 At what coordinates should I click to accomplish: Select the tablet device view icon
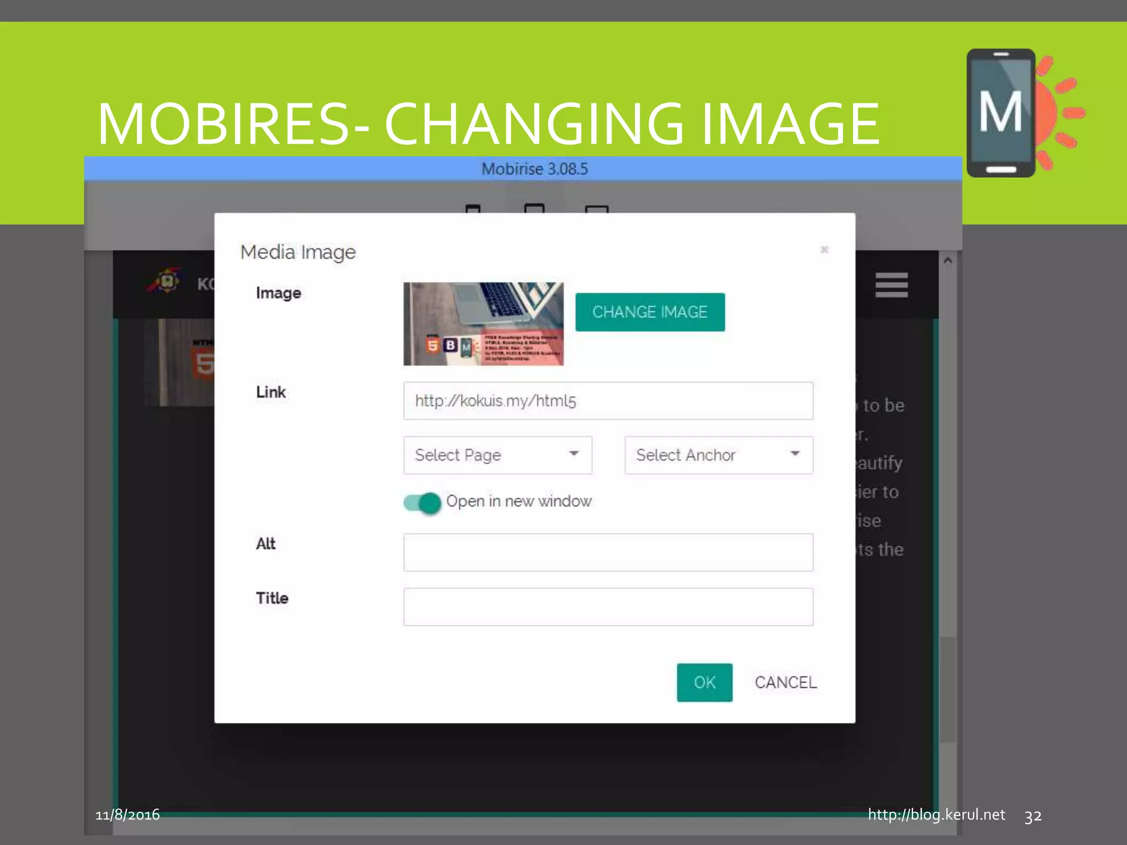pyautogui.click(x=534, y=208)
